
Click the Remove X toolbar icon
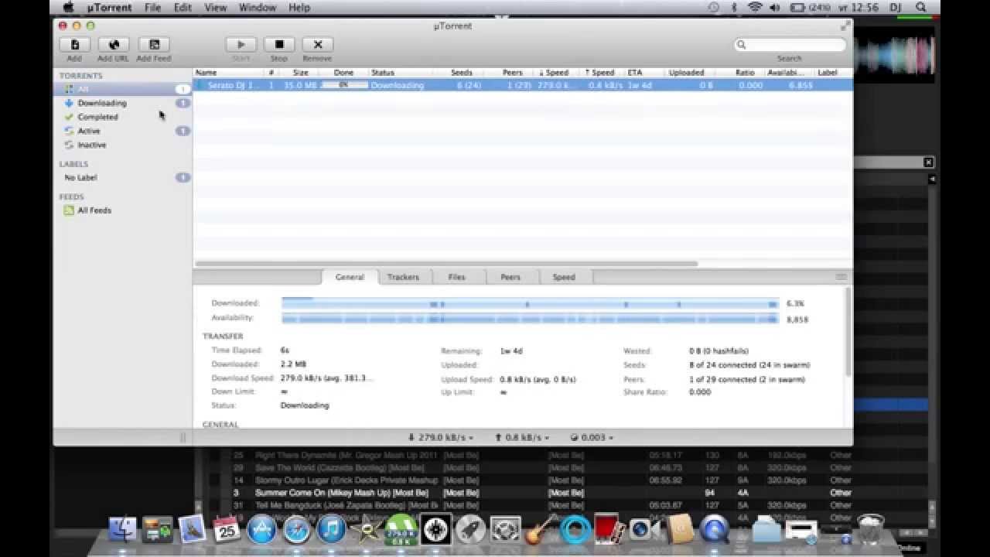click(x=317, y=45)
